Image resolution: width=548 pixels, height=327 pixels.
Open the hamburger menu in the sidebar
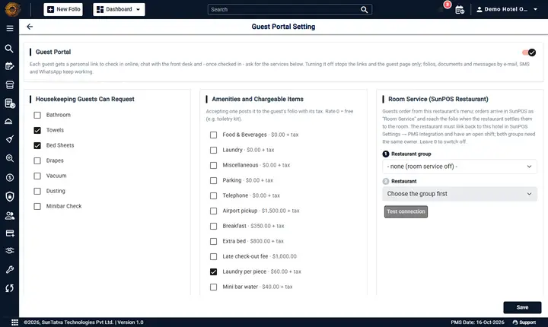(10, 28)
